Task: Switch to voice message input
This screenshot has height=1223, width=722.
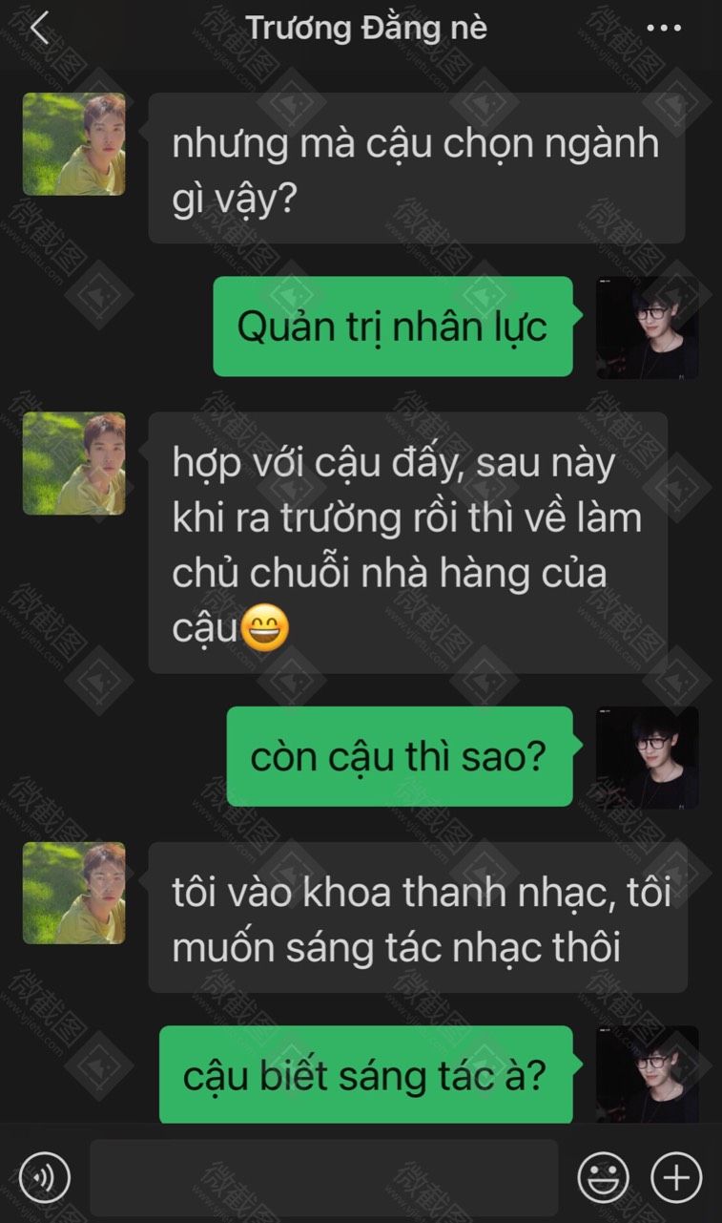Action: click(45, 1176)
